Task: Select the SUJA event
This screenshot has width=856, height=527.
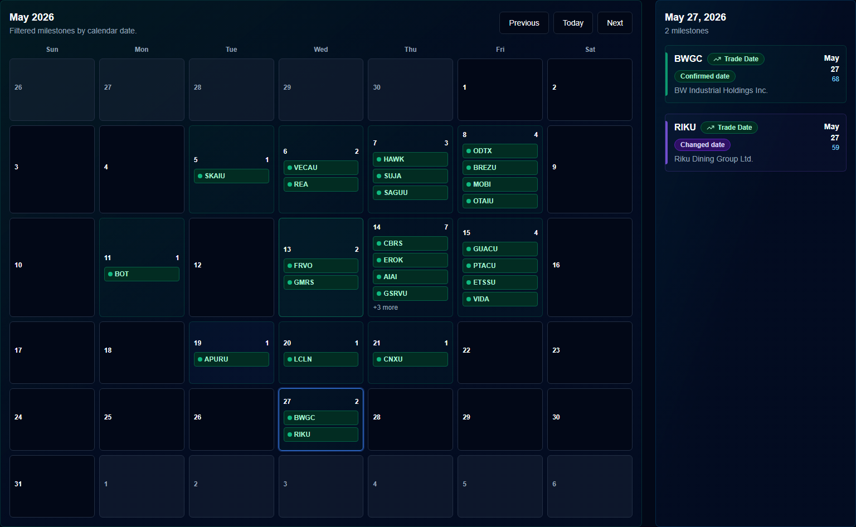Action: pos(410,176)
